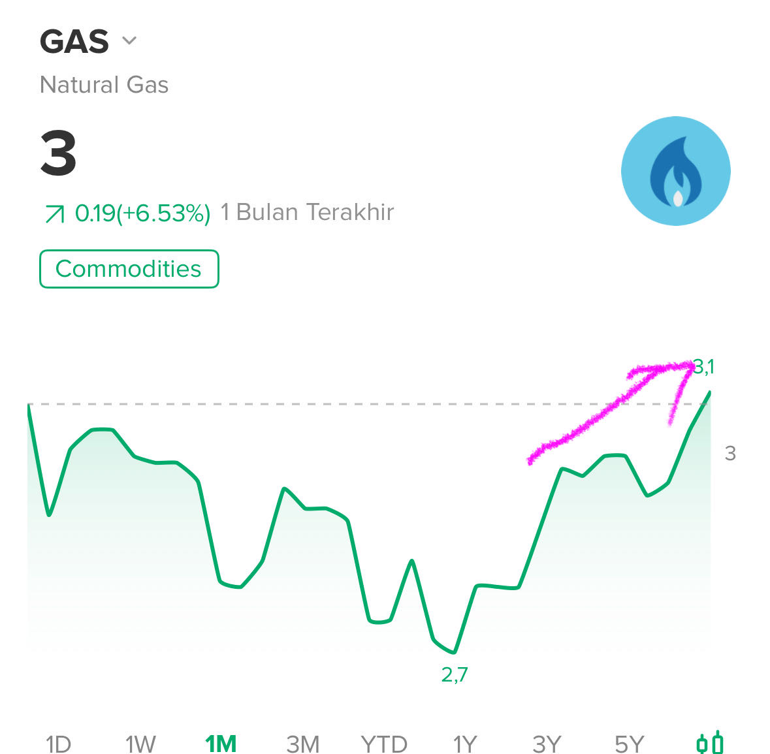
Task: Tap the dashed reference price line
Action: [x=368, y=404]
